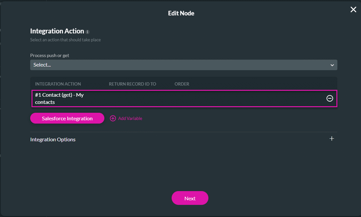Click the info icon beside Integration Action
The width and height of the screenshot is (361, 217).
coord(88,32)
